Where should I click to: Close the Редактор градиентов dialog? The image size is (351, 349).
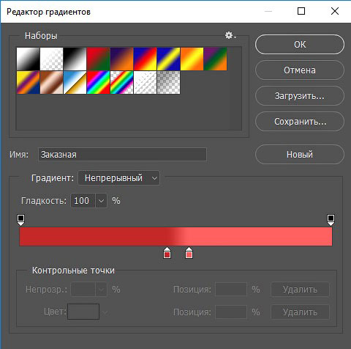[335, 11]
